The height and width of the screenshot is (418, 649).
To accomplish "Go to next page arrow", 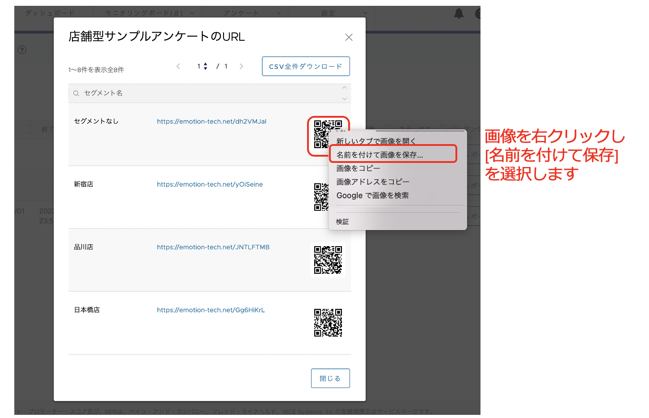I will click(x=241, y=66).
